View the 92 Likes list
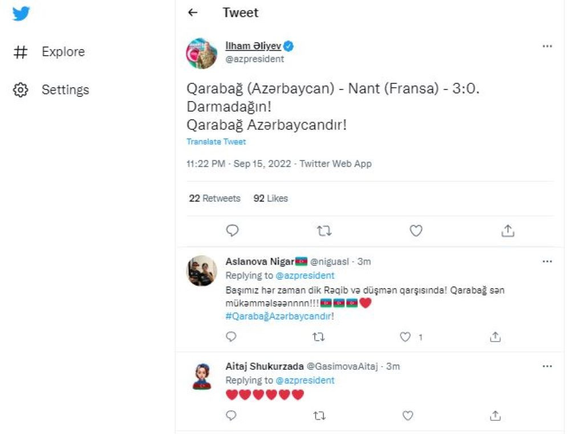The width and height of the screenshot is (584, 434). (x=271, y=198)
